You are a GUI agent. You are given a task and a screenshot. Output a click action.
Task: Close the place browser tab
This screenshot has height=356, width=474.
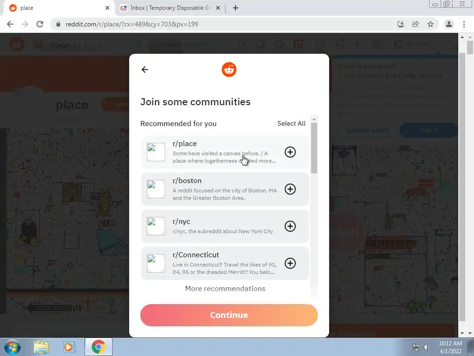107,8
